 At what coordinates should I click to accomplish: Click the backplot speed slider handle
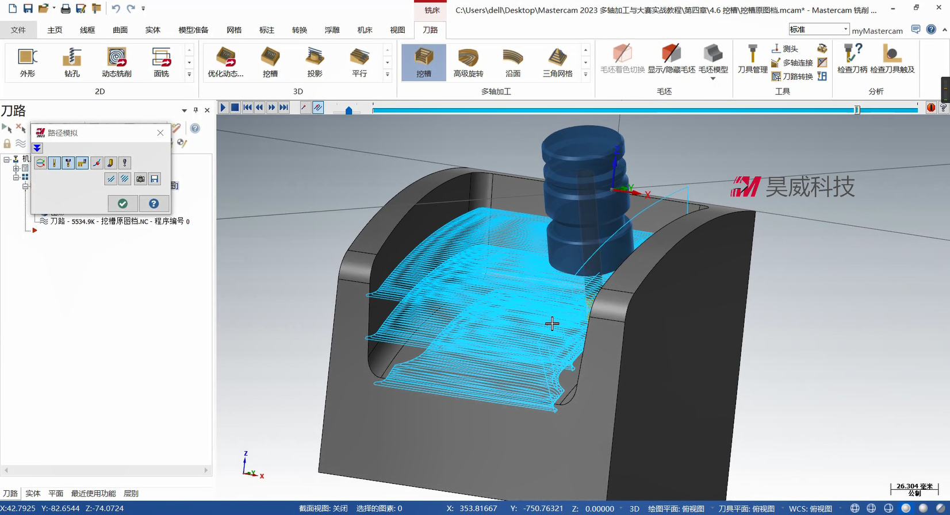pos(348,110)
